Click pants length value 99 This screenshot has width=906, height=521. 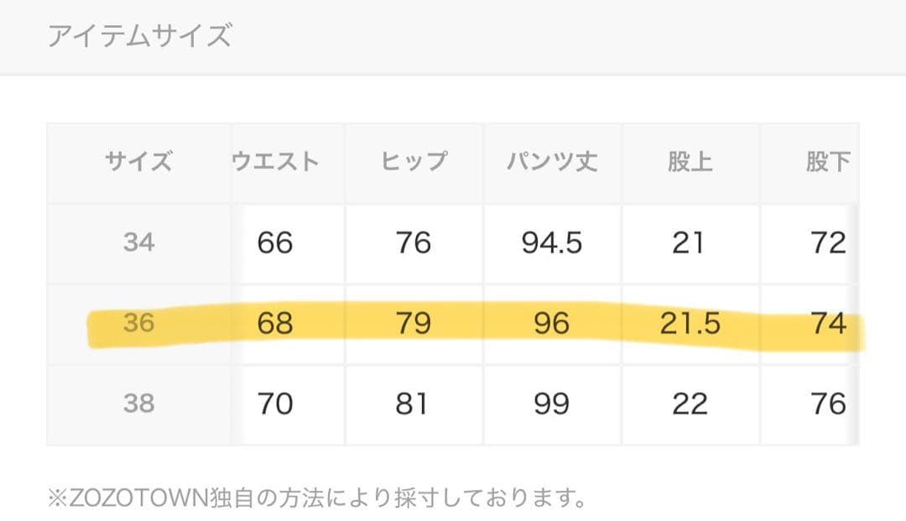(x=551, y=404)
